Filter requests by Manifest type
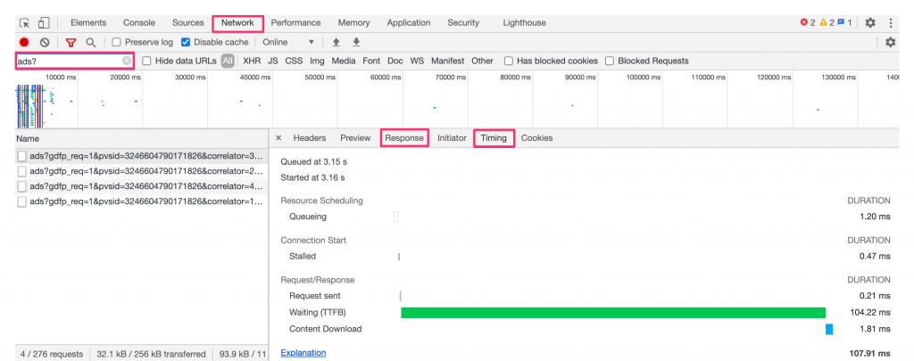Viewport: 914px width, 361px height. point(448,61)
